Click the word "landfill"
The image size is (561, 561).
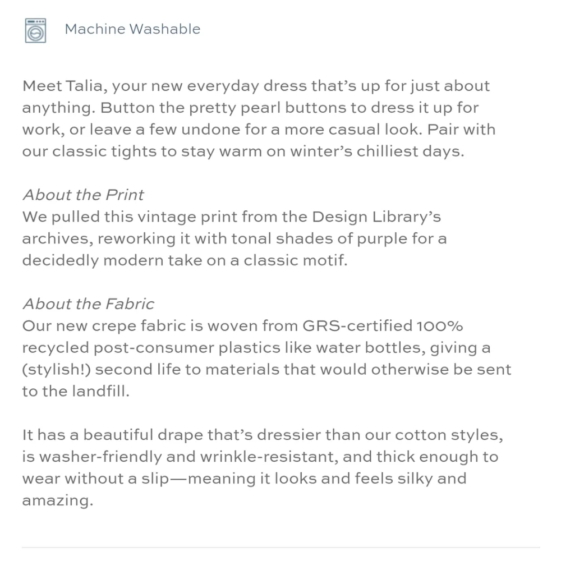pos(100,392)
